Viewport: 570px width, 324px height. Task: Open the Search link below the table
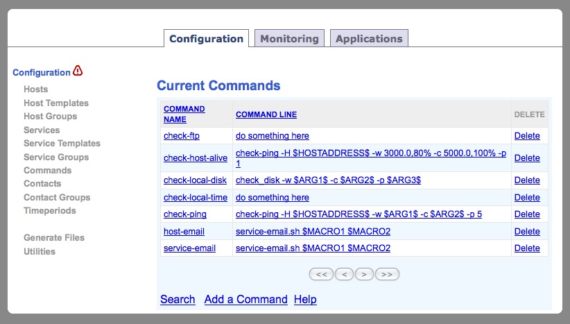pyautogui.click(x=178, y=299)
